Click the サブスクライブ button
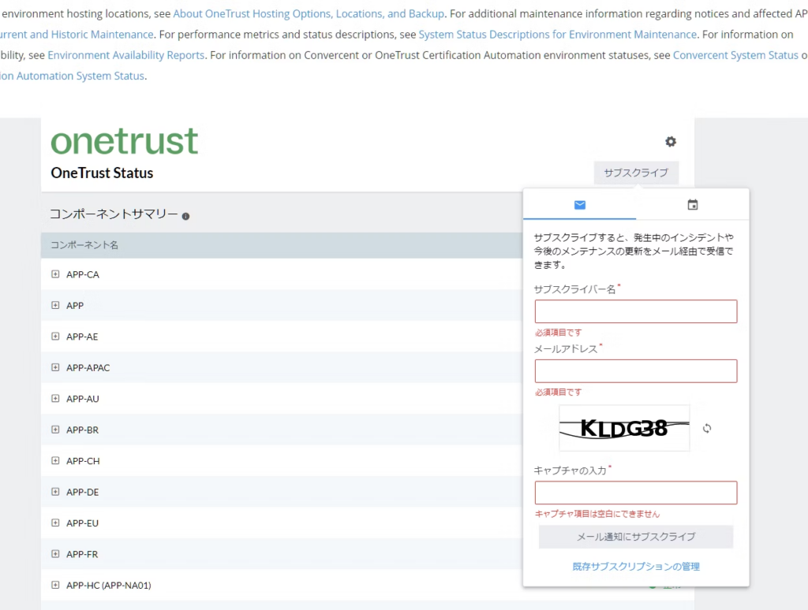 635,173
